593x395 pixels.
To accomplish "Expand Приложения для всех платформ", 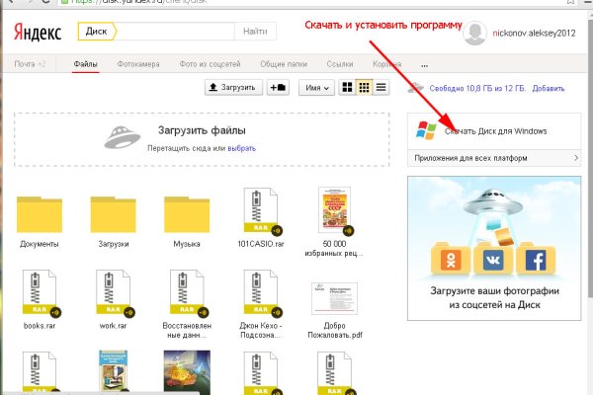I will 493,158.
